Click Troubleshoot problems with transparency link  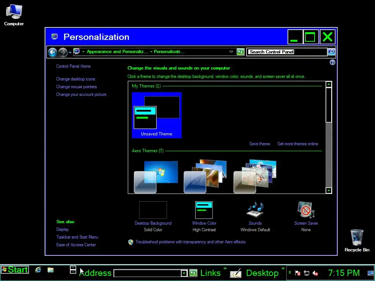pyautogui.click(x=190, y=242)
